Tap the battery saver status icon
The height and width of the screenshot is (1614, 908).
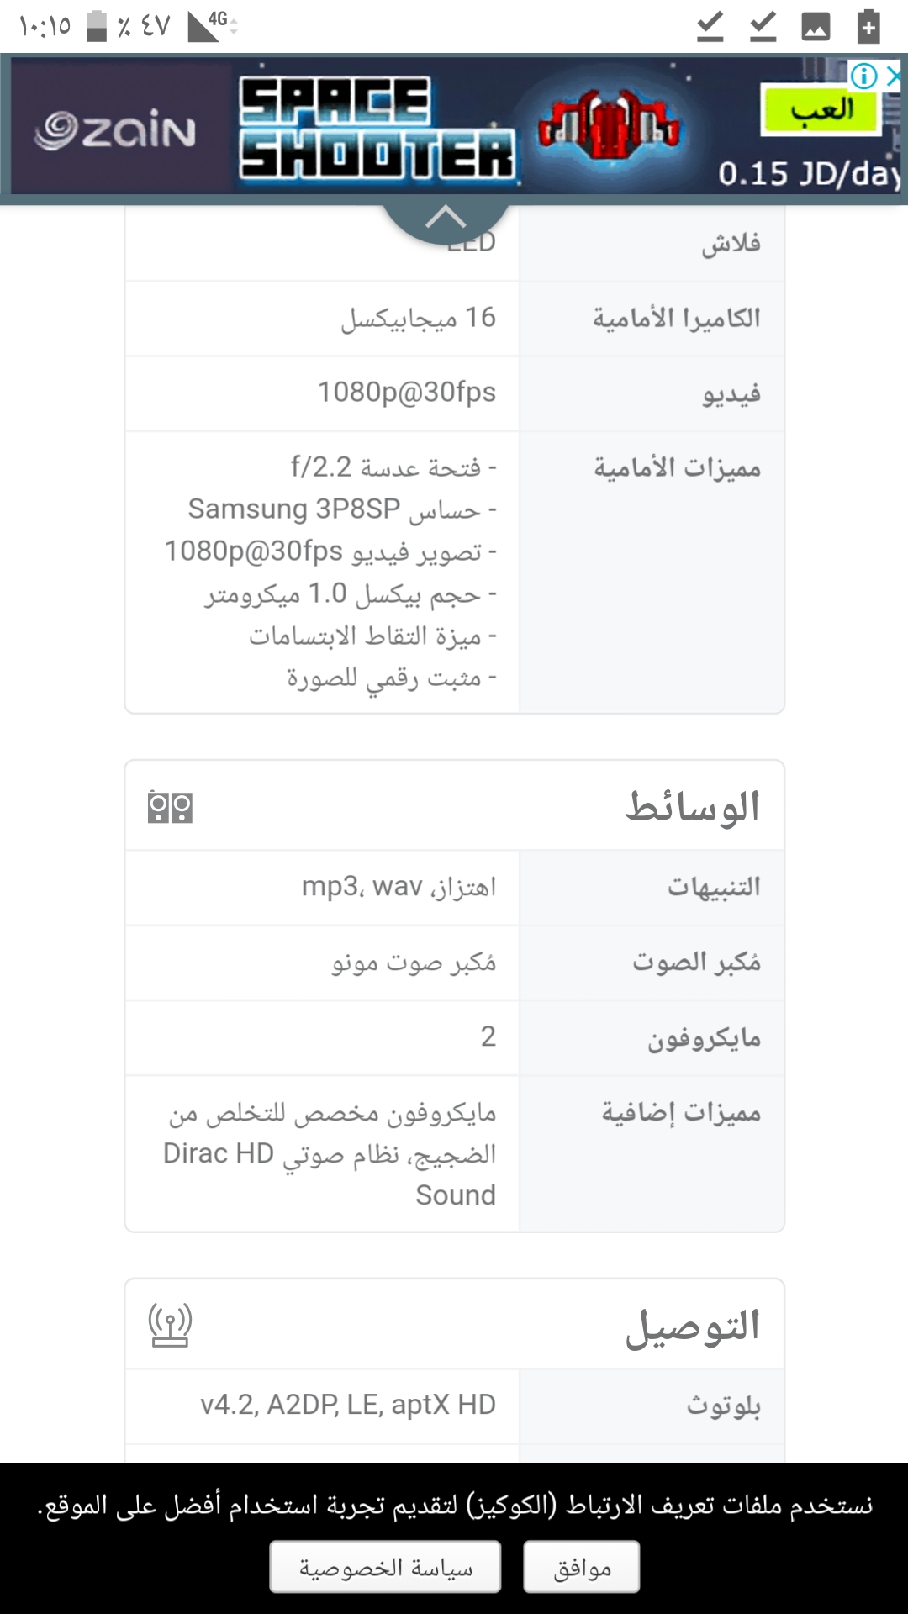868,26
